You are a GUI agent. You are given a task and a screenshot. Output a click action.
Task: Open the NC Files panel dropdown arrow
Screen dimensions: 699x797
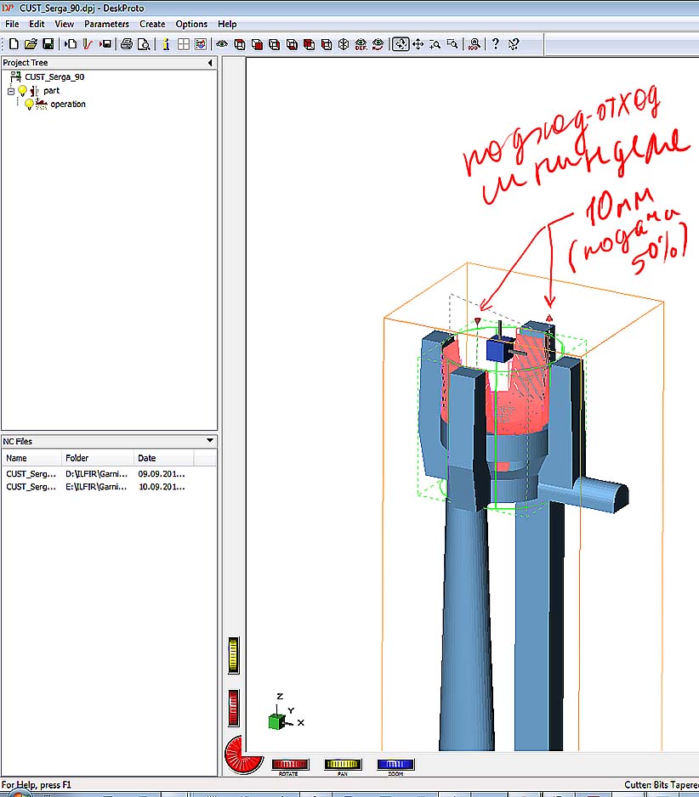tap(210, 440)
